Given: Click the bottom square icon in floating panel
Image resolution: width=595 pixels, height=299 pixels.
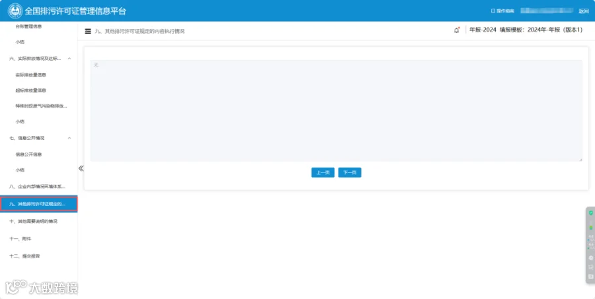Looking at the screenshot, I should pyautogui.click(x=591, y=277).
